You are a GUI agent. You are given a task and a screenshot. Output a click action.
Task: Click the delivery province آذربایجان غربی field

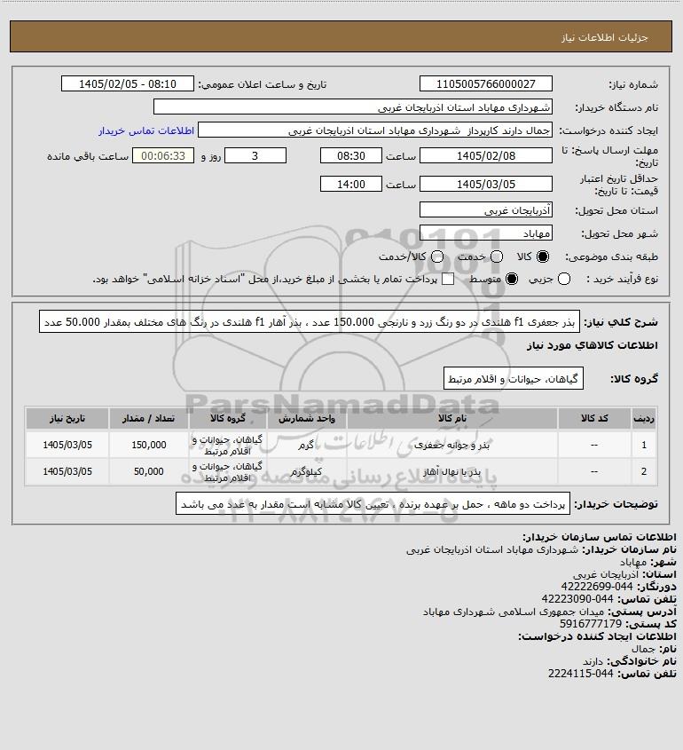coord(485,210)
